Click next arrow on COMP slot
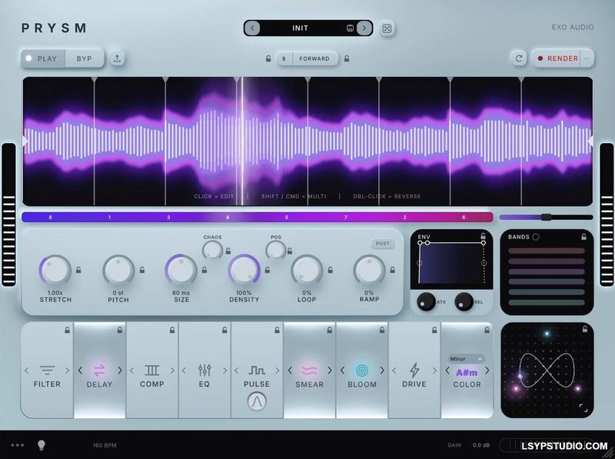 coord(172,371)
